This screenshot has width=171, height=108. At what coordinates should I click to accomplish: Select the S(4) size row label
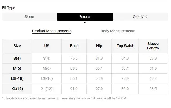pos(17,58)
